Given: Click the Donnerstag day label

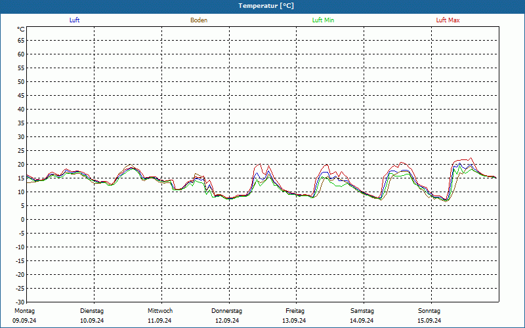Looking at the screenshot, I should (226, 311).
